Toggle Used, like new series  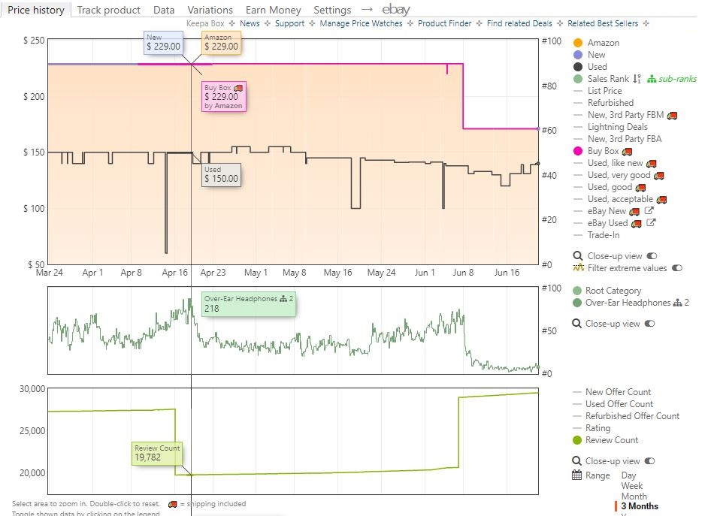pos(615,163)
